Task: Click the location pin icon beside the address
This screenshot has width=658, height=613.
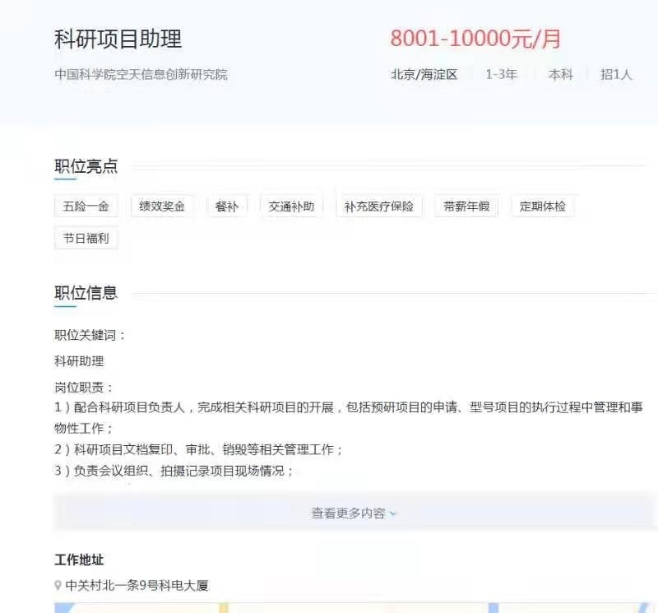Action: (58, 586)
